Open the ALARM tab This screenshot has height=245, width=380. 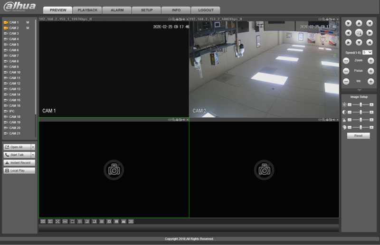[117, 10]
